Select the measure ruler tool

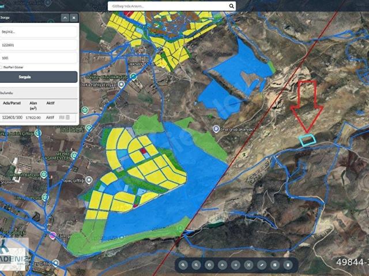point(262,265)
